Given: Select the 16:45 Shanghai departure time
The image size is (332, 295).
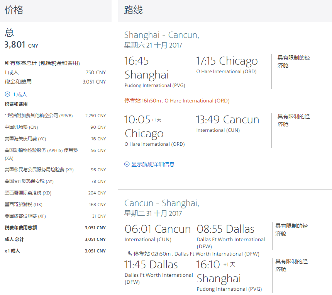Looking at the screenshot, I should coord(136,61).
